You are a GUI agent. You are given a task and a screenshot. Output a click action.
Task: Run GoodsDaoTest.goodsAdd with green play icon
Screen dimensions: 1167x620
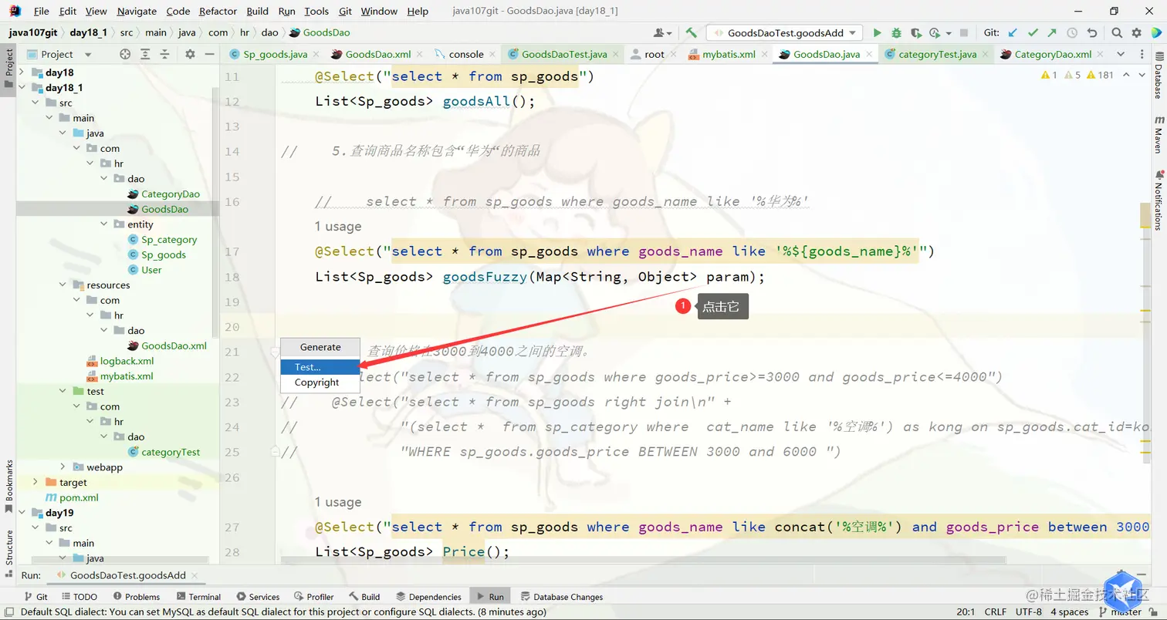877,33
